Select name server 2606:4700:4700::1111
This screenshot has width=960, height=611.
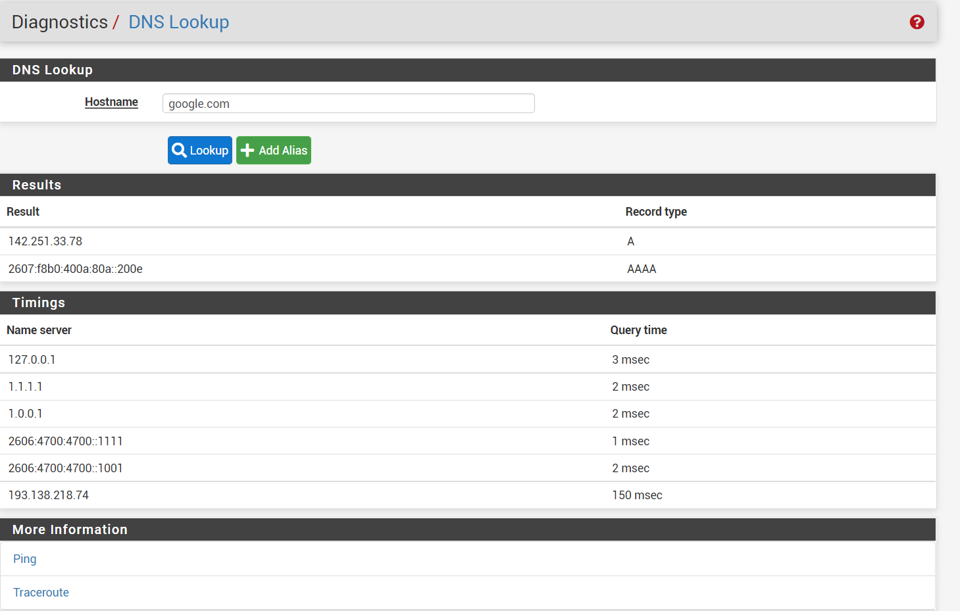pyautogui.click(x=66, y=441)
